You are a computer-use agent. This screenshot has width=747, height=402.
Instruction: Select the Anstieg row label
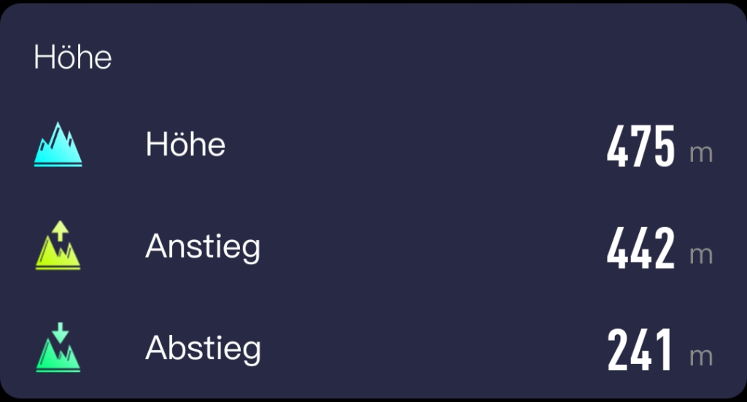[x=203, y=247]
